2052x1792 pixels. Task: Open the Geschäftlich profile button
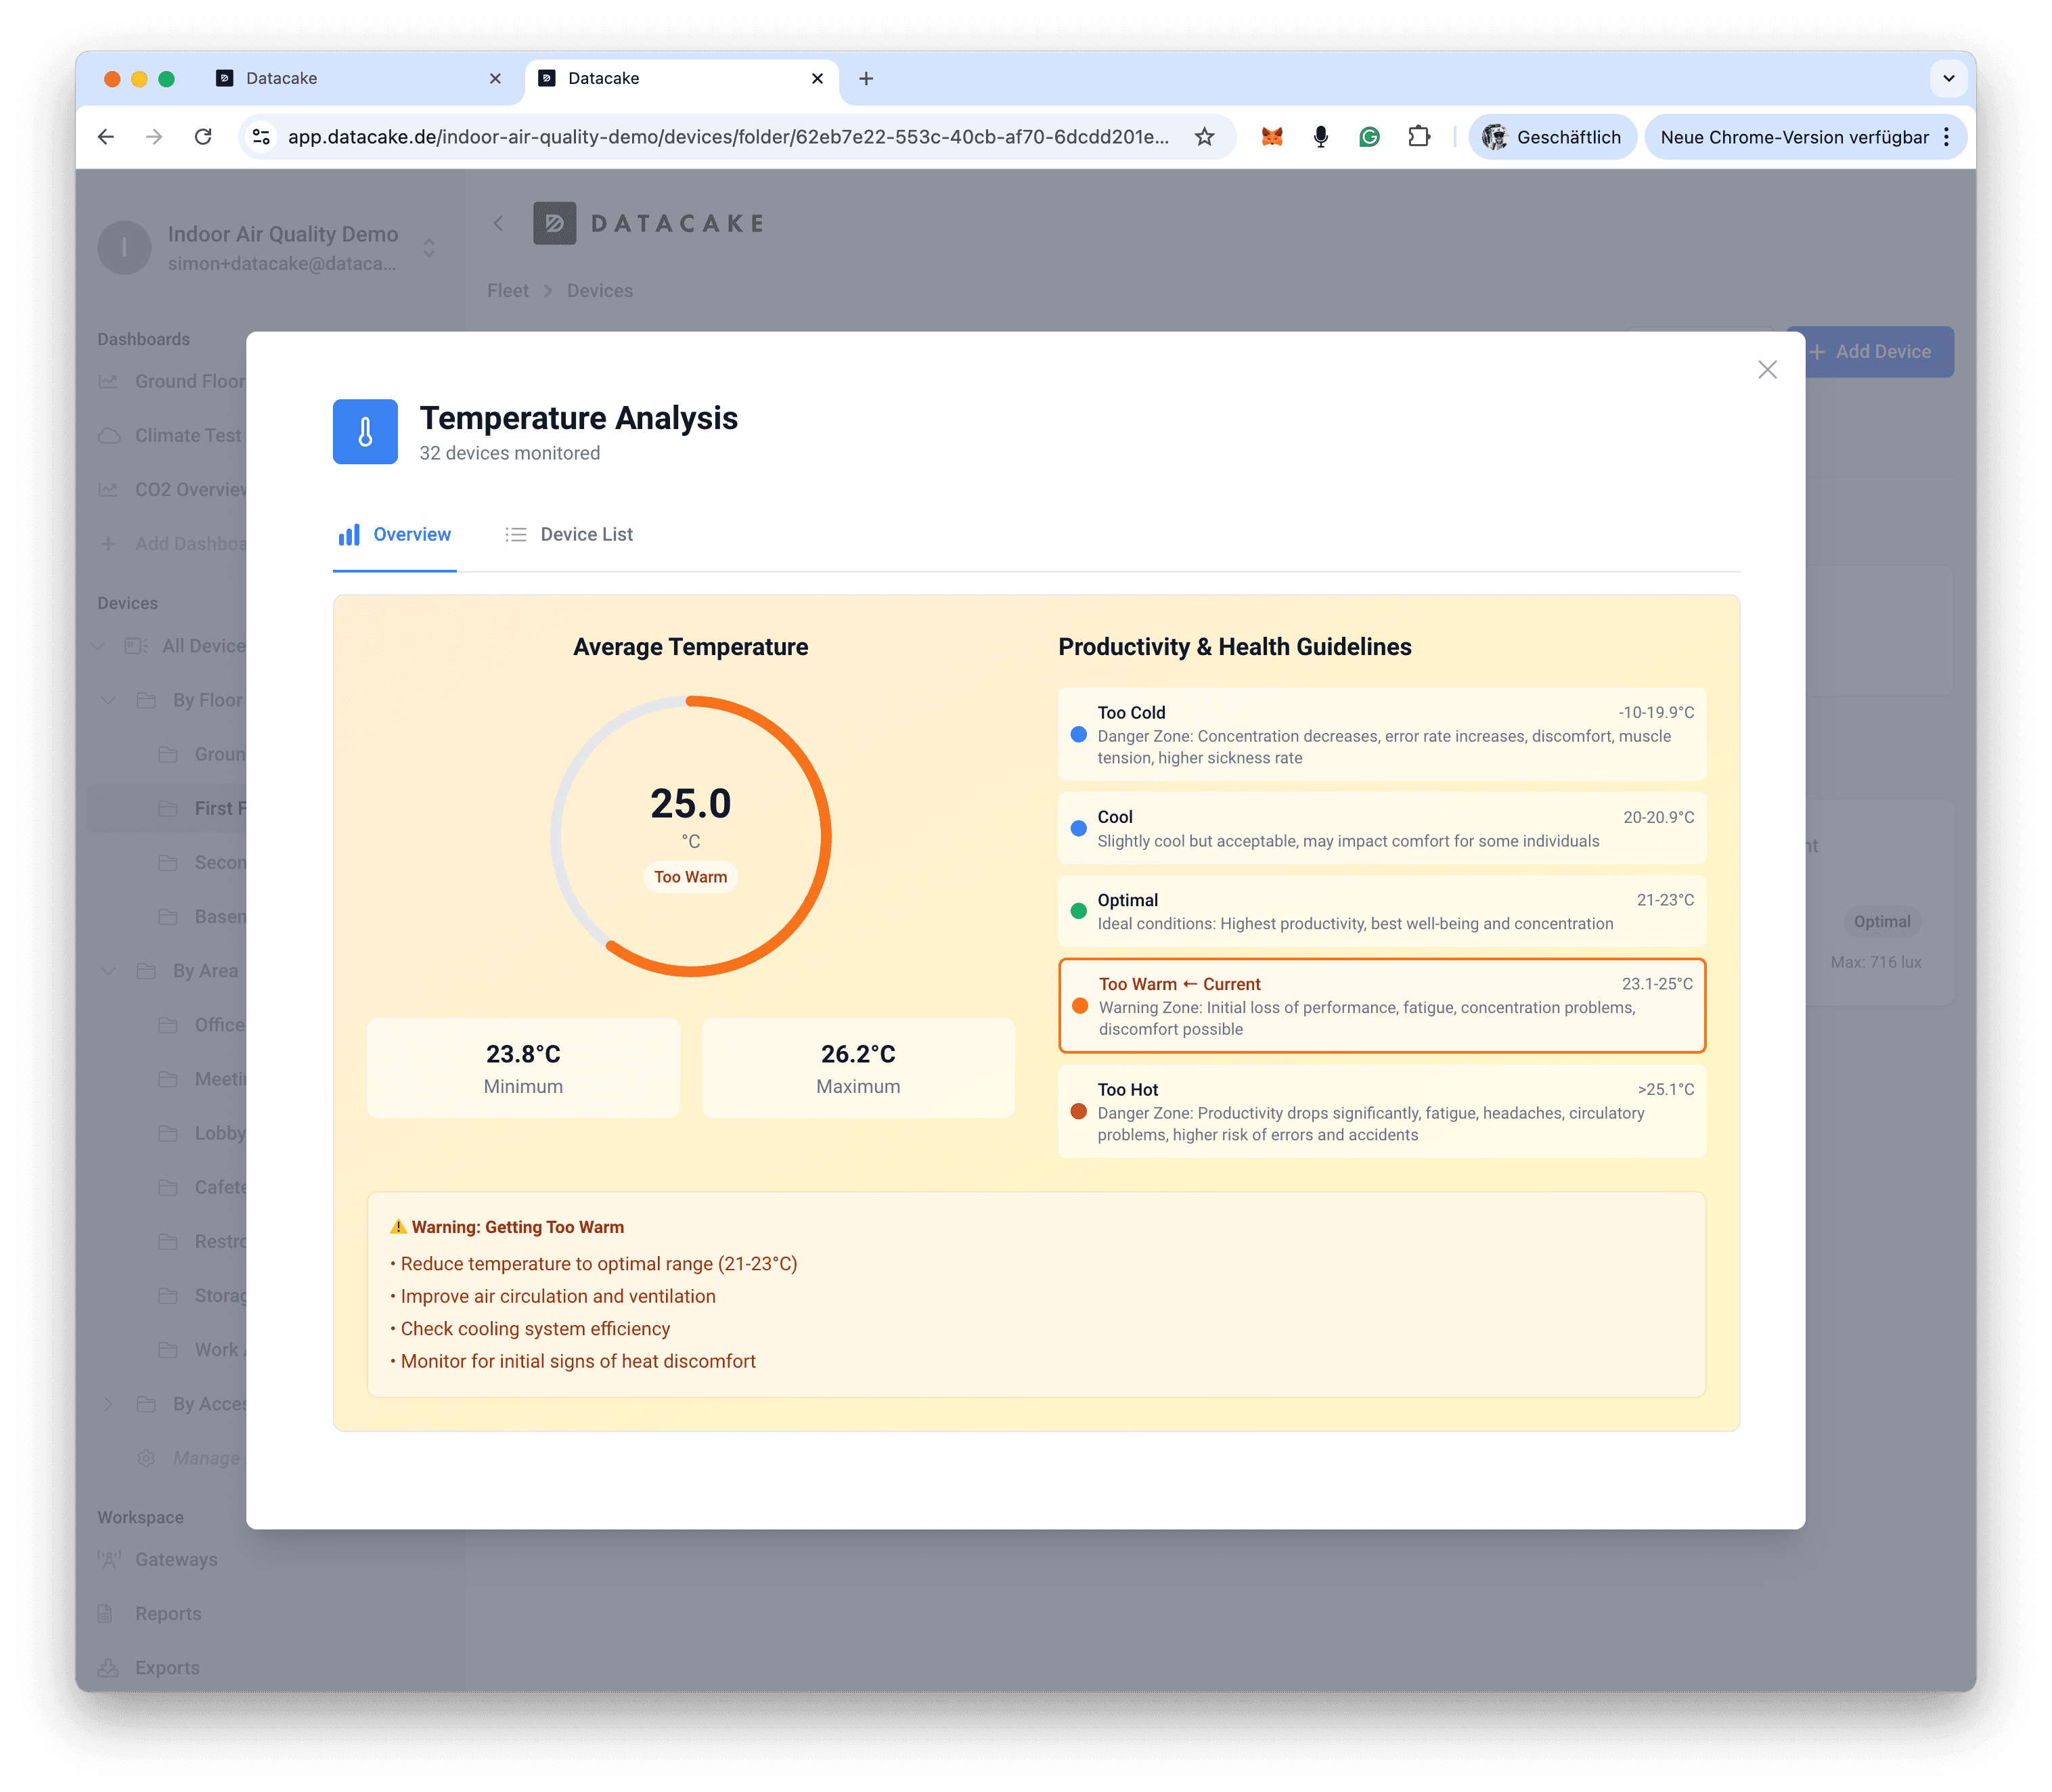(x=1552, y=137)
